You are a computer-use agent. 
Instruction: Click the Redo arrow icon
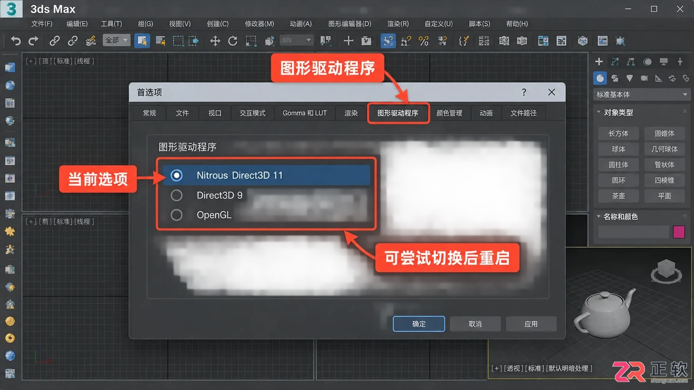coord(33,41)
